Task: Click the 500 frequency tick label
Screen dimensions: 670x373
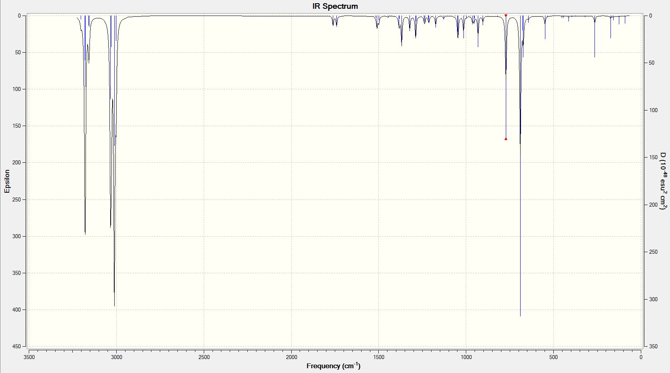Action: click(553, 357)
